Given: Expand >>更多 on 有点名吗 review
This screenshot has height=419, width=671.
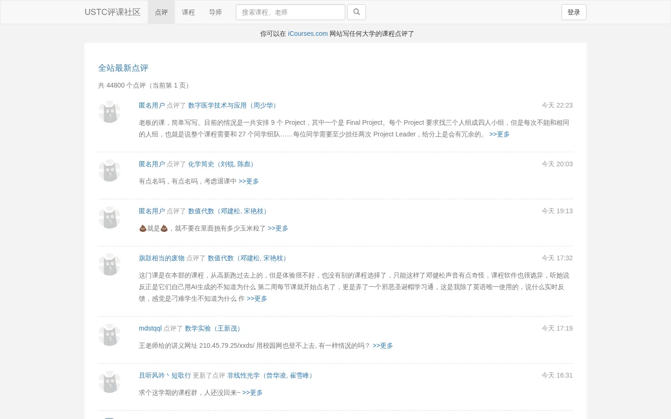Looking at the screenshot, I should click(249, 181).
